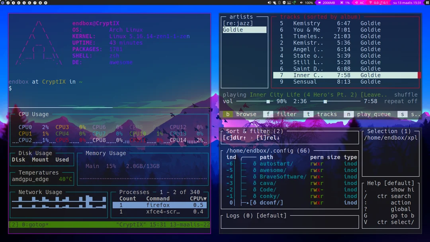The width and height of the screenshot is (430, 242).
Task: Click the battery 100% indicator
Action: pyautogui.click(x=309, y=3)
